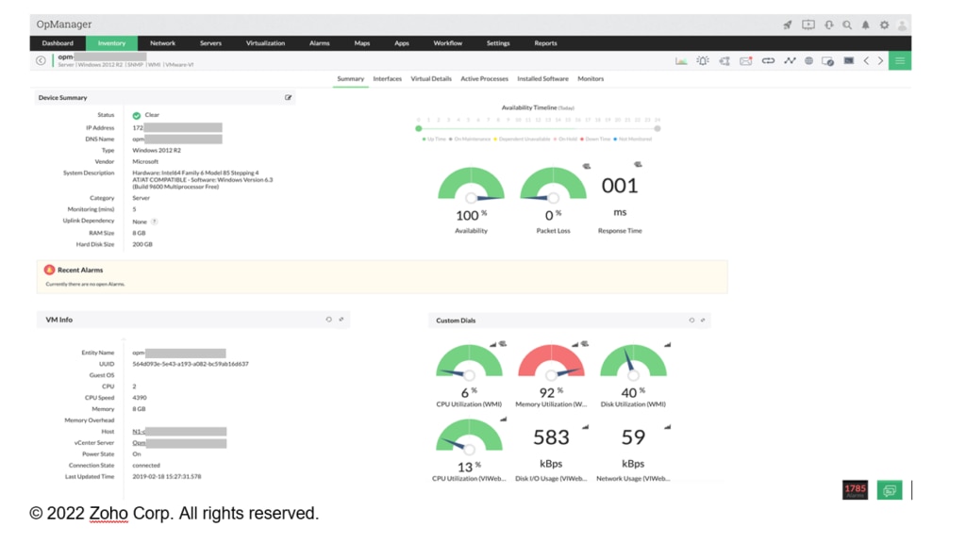
Task: Click the globe browse icon
Action: 808,61
